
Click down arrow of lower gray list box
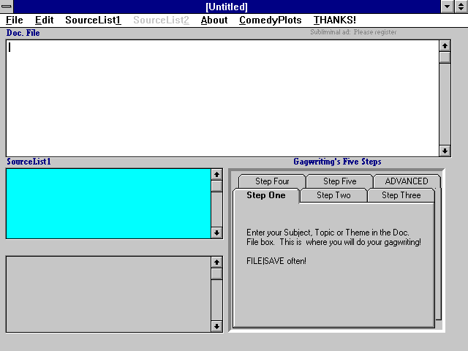click(x=216, y=326)
